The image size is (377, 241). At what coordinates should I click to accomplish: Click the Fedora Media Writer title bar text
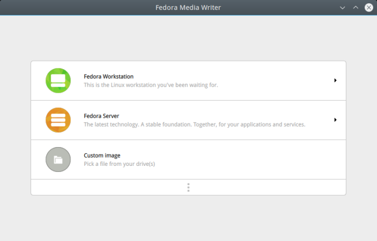(x=188, y=7)
